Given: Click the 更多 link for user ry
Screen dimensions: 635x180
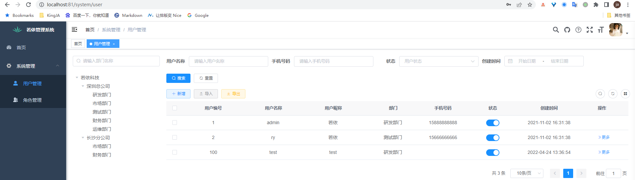Looking at the screenshot, I should tap(604, 137).
